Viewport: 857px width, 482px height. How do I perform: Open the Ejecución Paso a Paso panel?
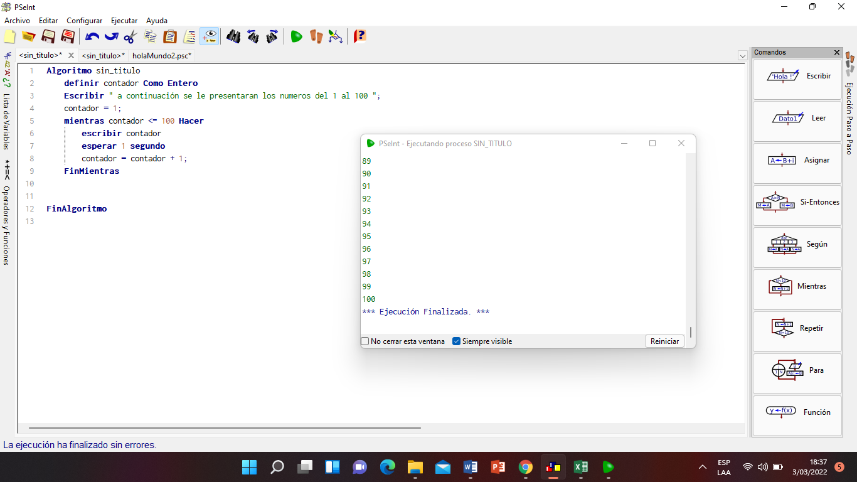pyautogui.click(x=849, y=118)
